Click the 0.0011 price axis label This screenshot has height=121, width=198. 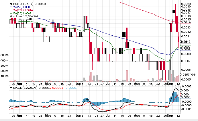(186, 37)
